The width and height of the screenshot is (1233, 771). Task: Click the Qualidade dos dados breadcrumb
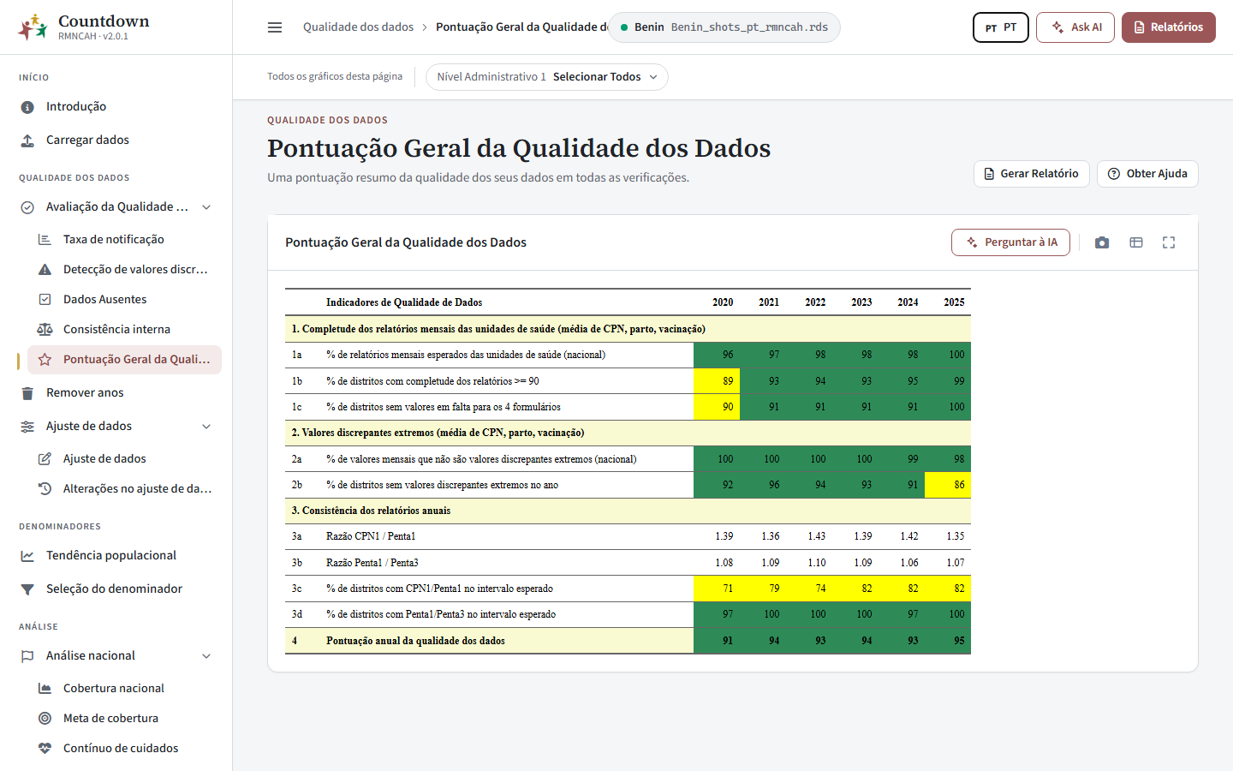click(358, 27)
